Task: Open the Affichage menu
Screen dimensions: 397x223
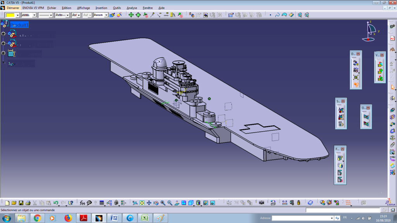Action: [x=83, y=8]
